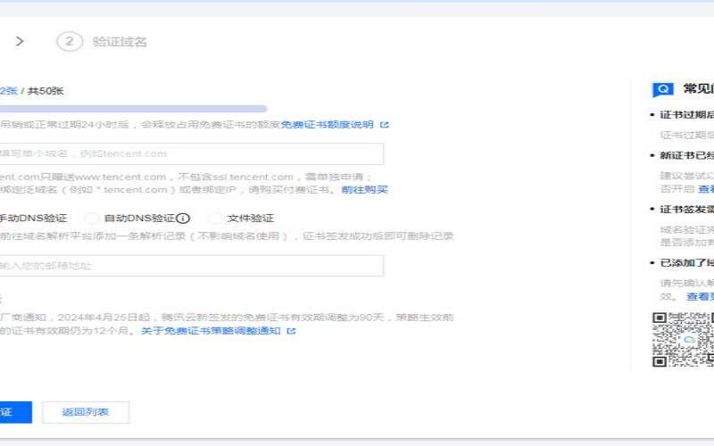Click 查看 link under 已添加了 FAQ

pyautogui.click(x=700, y=297)
